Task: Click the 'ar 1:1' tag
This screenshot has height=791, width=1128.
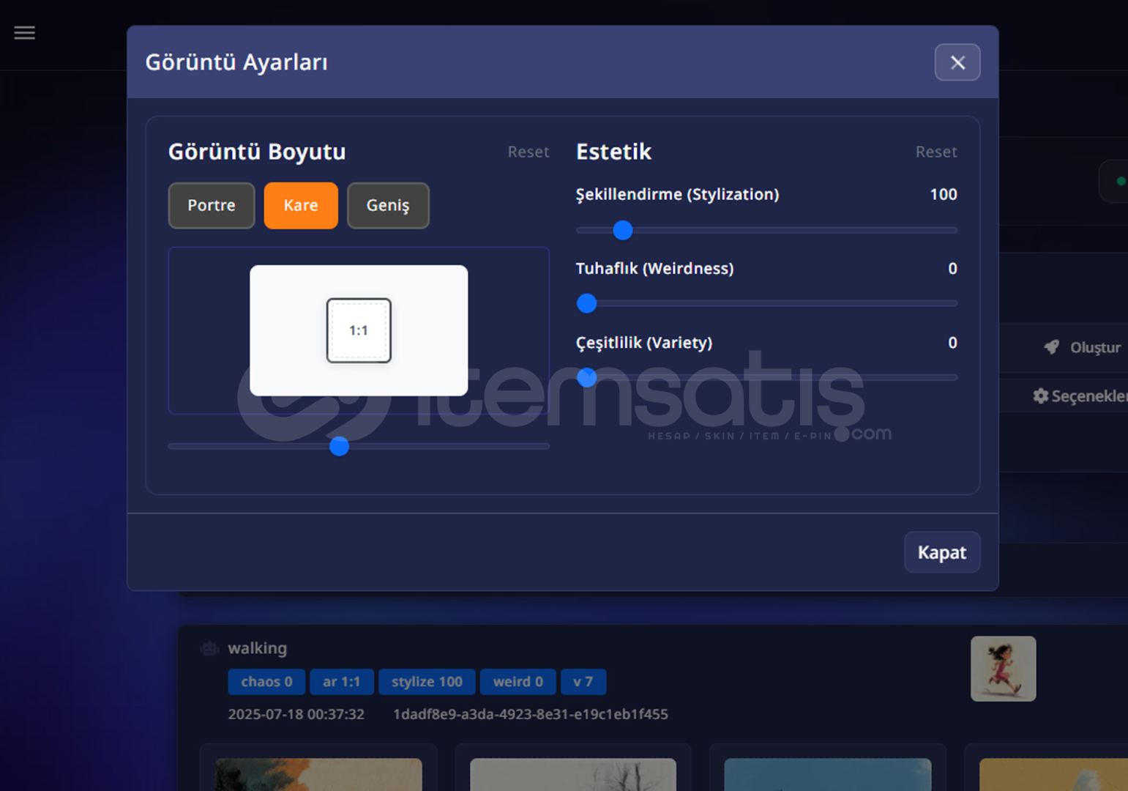Action: [342, 682]
